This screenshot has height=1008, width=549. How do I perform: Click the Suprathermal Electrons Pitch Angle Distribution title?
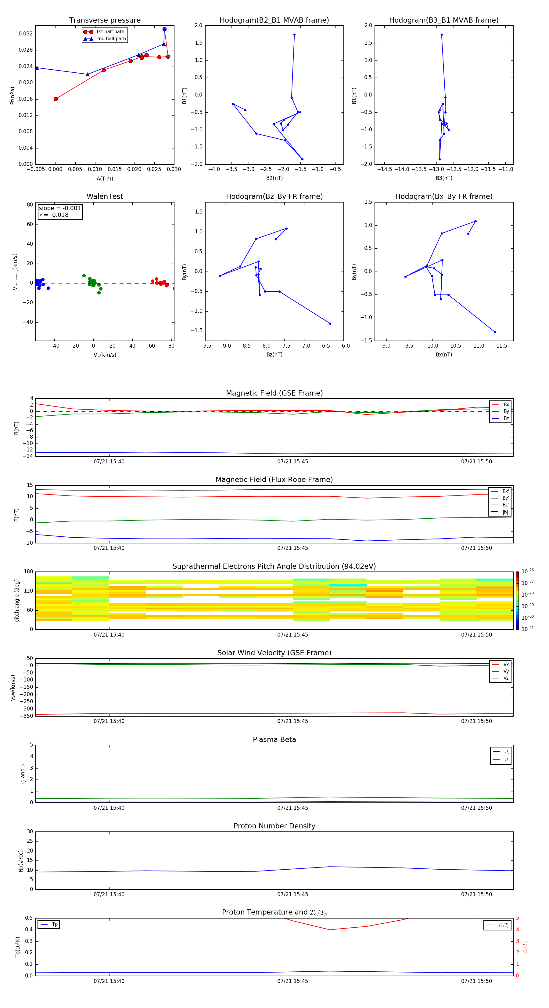274,567
